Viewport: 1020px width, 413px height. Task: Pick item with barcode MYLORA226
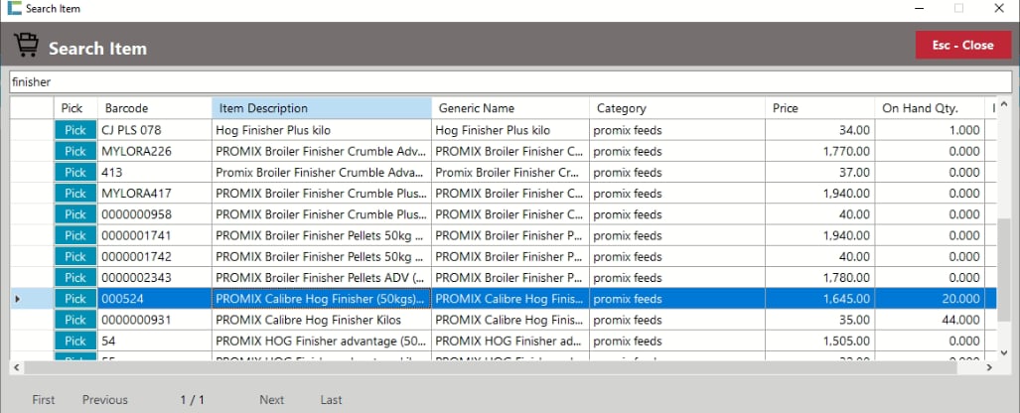(x=75, y=151)
